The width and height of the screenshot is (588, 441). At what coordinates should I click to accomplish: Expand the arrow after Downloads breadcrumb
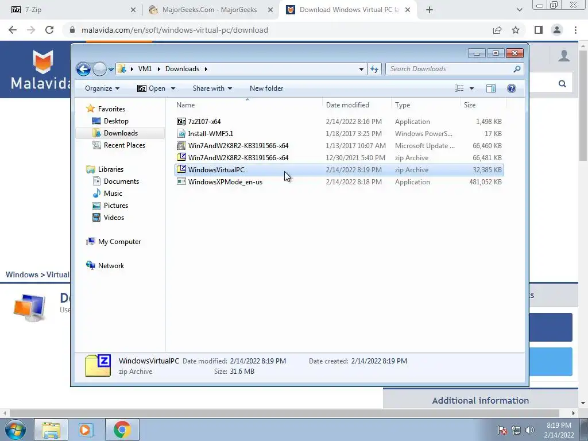[x=206, y=69]
